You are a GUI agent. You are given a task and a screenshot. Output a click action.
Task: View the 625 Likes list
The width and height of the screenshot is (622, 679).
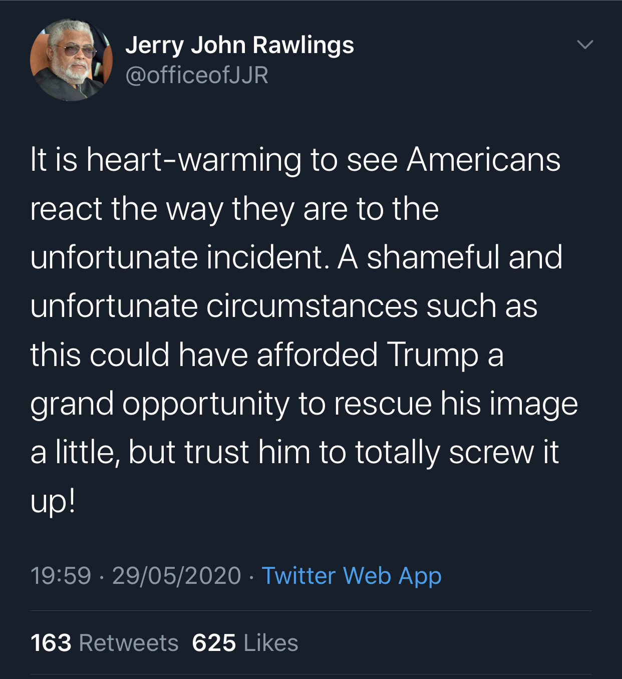point(245,643)
